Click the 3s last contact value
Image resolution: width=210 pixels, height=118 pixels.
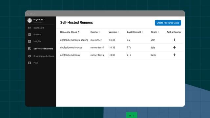128,40
